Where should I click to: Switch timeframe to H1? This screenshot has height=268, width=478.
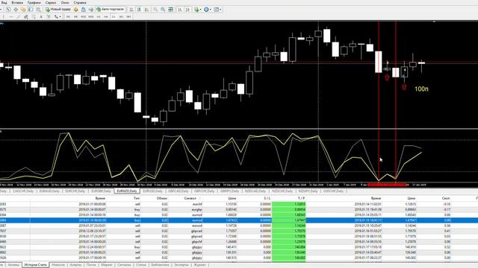pos(99,16)
